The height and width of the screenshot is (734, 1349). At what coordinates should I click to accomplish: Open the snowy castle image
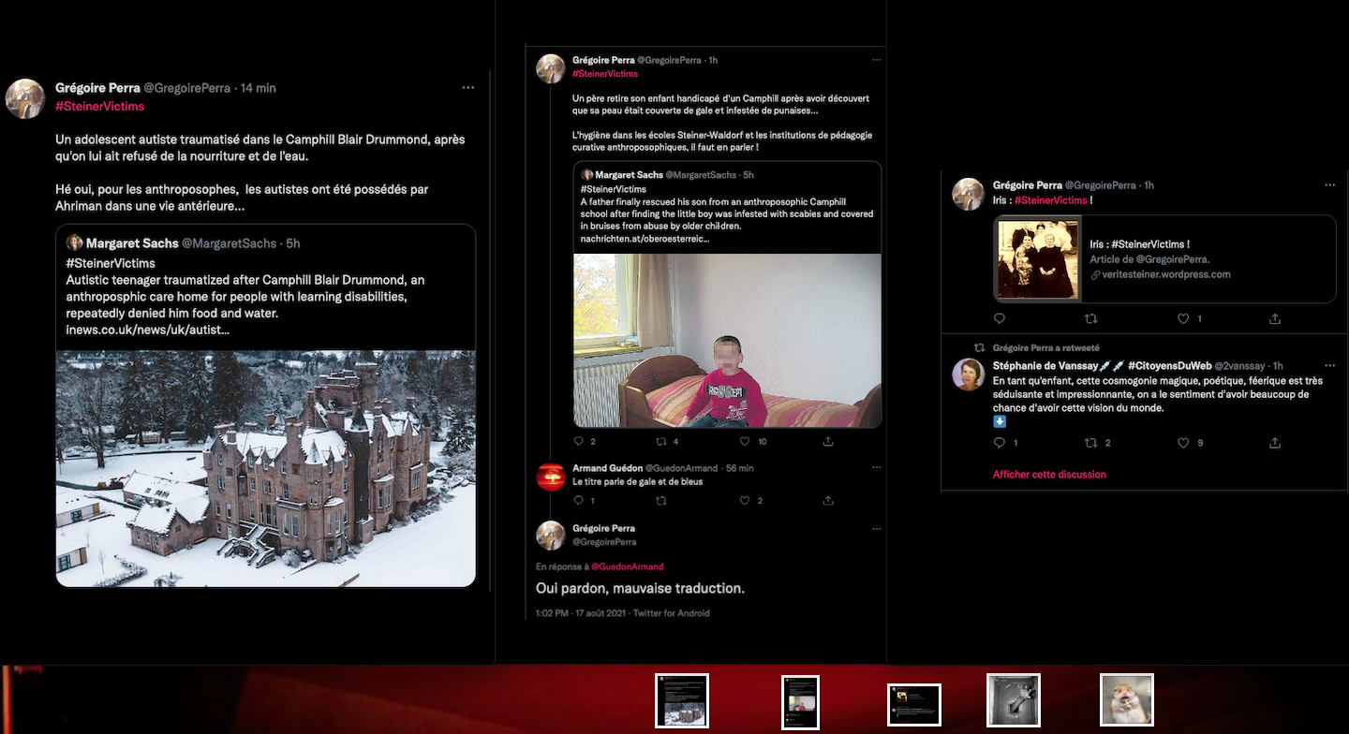(266, 468)
